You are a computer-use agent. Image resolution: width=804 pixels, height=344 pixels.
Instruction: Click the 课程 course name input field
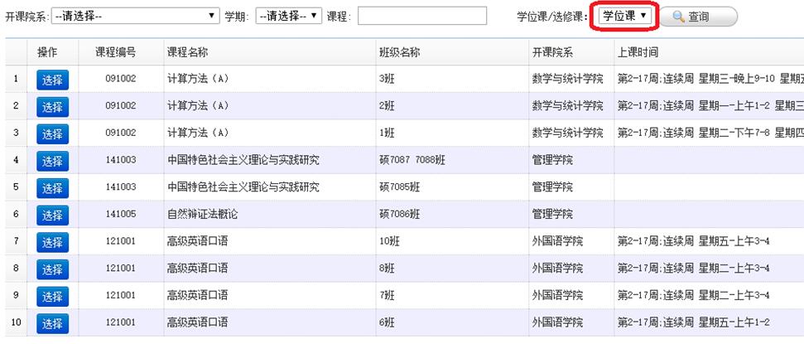(421, 16)
